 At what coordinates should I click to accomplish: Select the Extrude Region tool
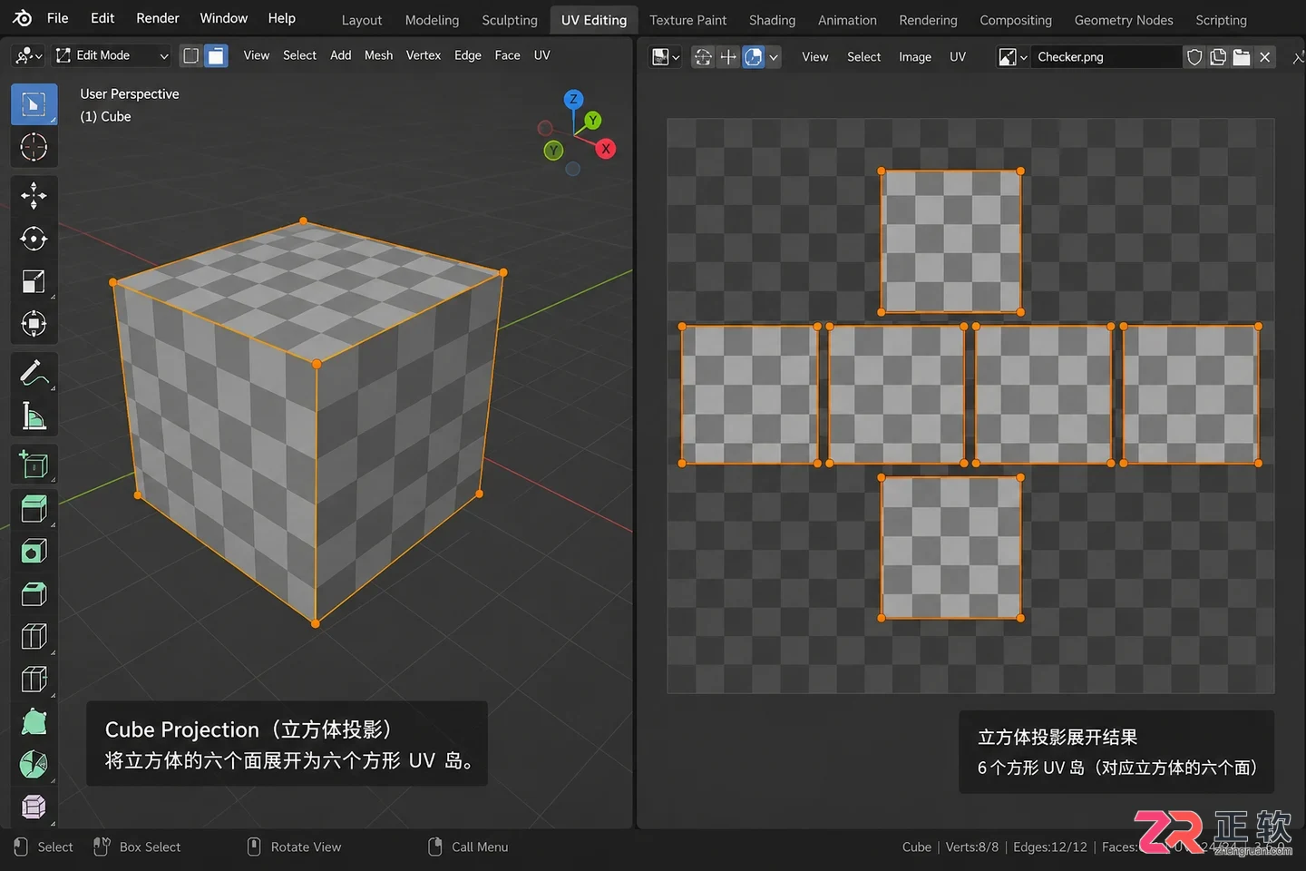(34, 508)
